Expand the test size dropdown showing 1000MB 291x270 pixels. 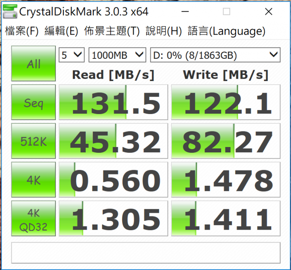pos(117,55)
